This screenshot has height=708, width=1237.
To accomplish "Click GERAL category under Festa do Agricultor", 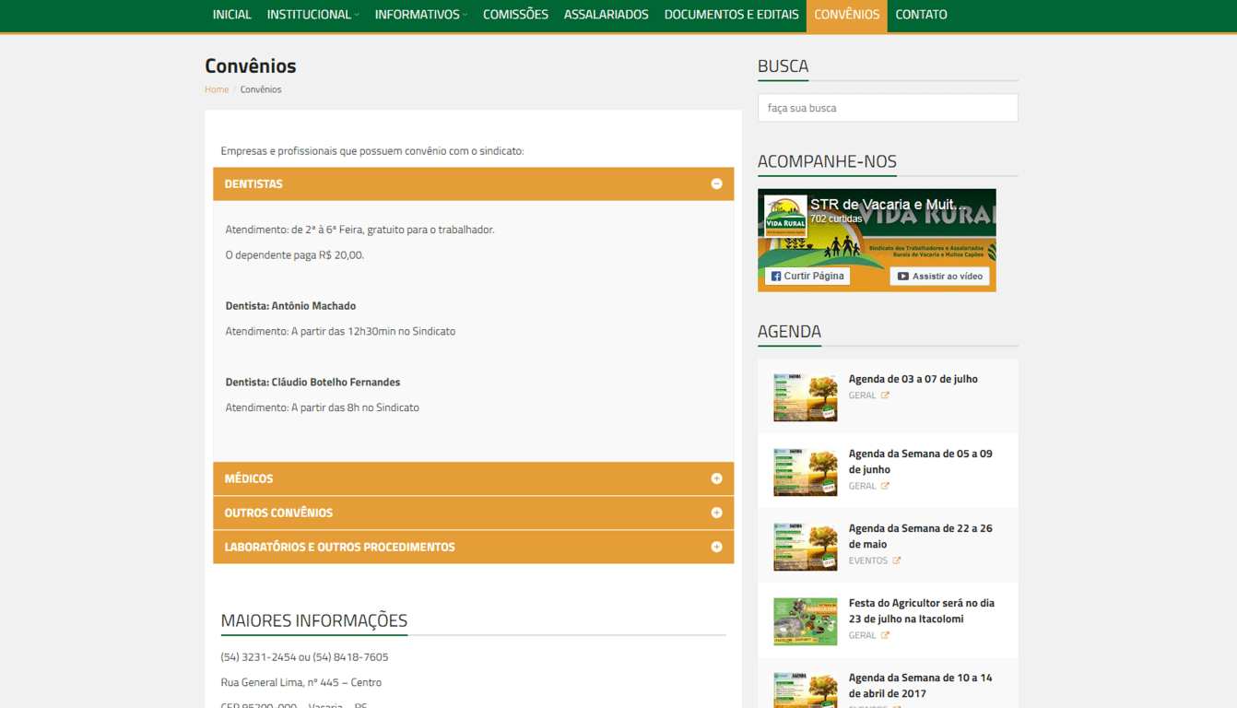I will click(x=862, y=635).
